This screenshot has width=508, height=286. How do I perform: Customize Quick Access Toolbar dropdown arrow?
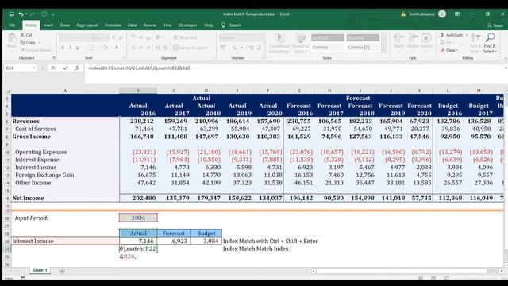53,14
